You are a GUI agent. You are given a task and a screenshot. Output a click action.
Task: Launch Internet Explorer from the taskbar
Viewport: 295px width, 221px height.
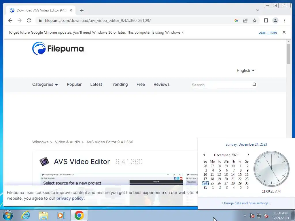coord(26,215)
